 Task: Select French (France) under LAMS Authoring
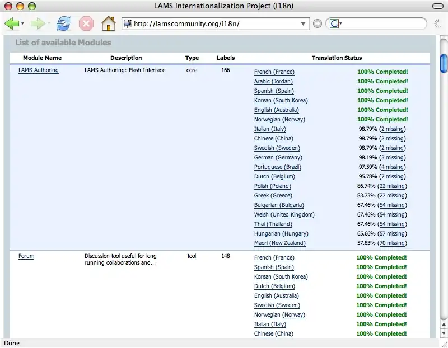(274, 72)
